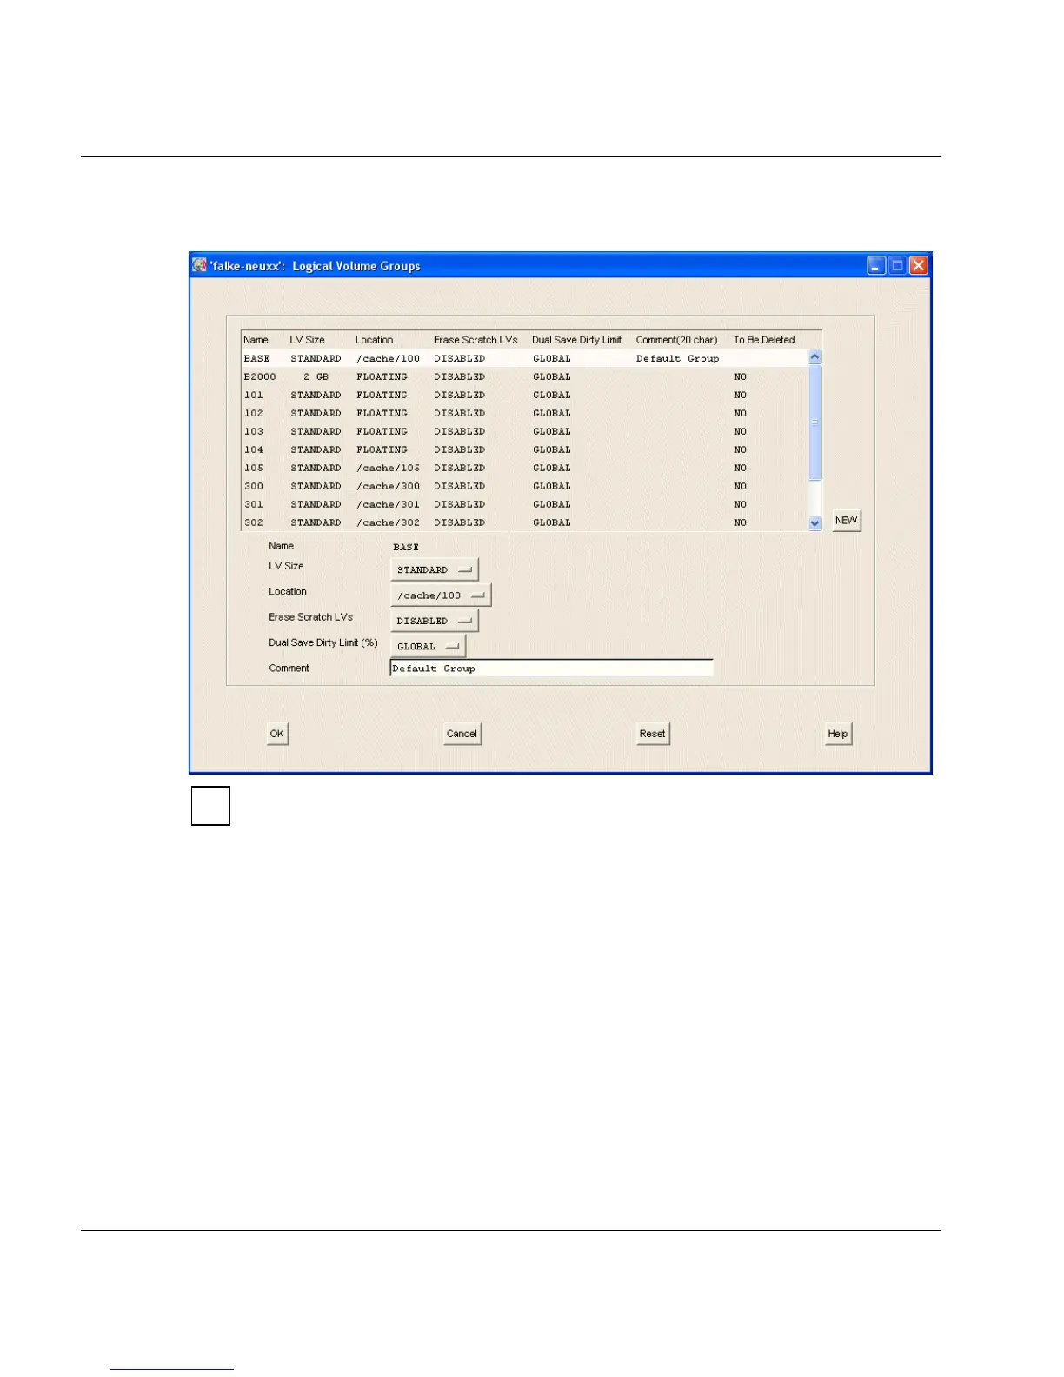Screen dimensions: 1064x1377
Task: Select the 300 group row
Action: coord(524,486)
